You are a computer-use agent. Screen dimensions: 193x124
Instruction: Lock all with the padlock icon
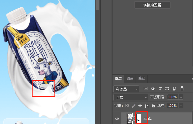(x=153, y=106)
